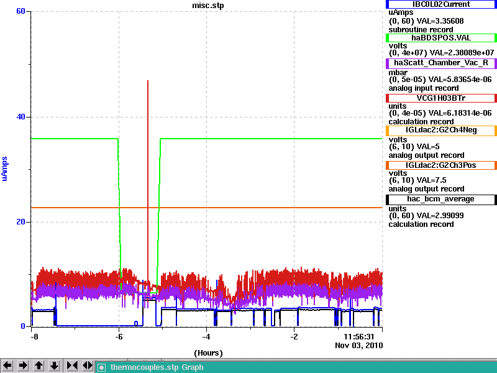Viewport: 497px width, 373px height.
Task: Click x-axis tick label -8
Action: pos(34,337)
